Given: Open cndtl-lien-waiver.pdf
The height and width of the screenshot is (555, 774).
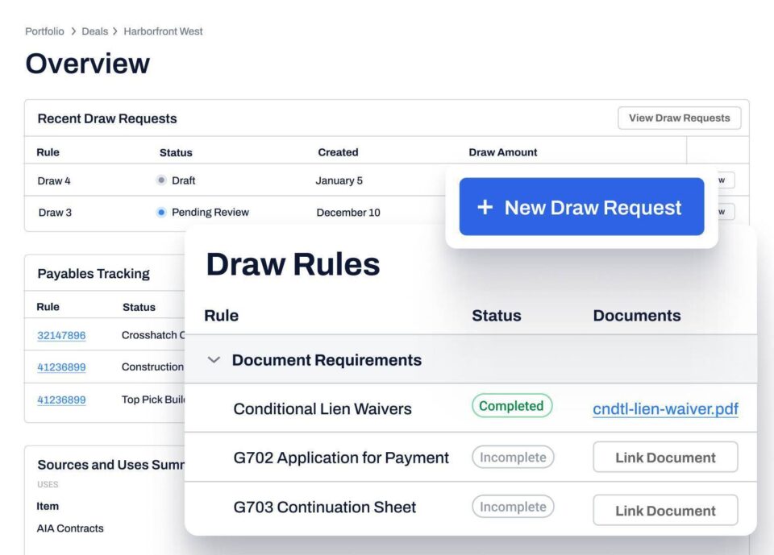Looking at the screenshot, I should [x=665, y=409].
